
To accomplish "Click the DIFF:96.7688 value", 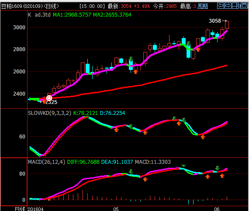I will click(83, 162).
